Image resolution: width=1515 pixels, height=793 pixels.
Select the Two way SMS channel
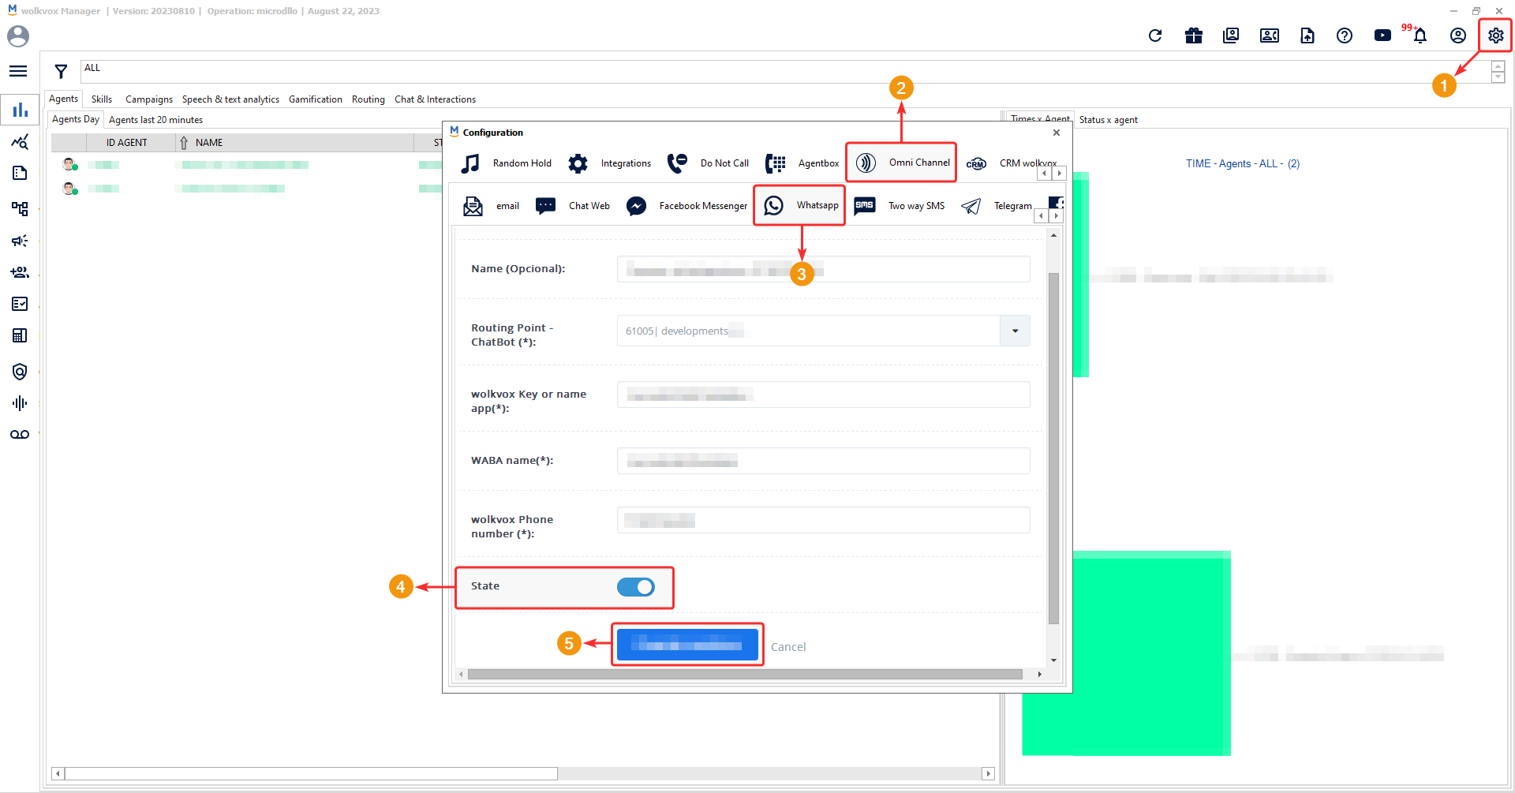(900, 206)
